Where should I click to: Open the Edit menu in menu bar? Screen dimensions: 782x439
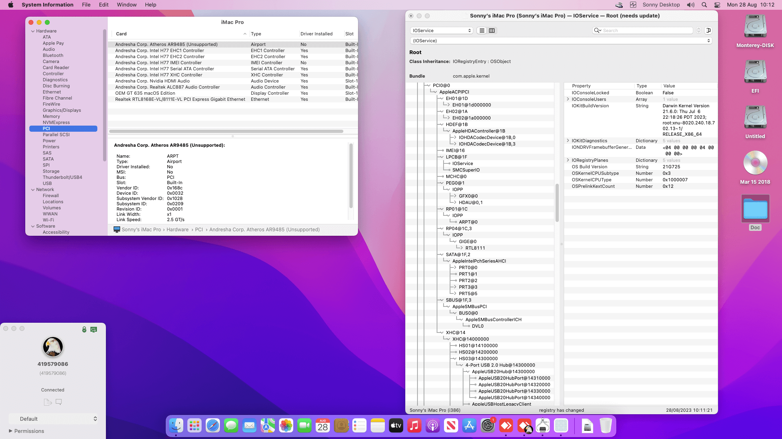(103, 5)
